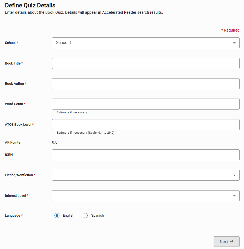The width and height of the screenshot is (244, 249).
Task: Click the Fiction/Nonfiction caret arrow icon
Action: coord(234,175)
